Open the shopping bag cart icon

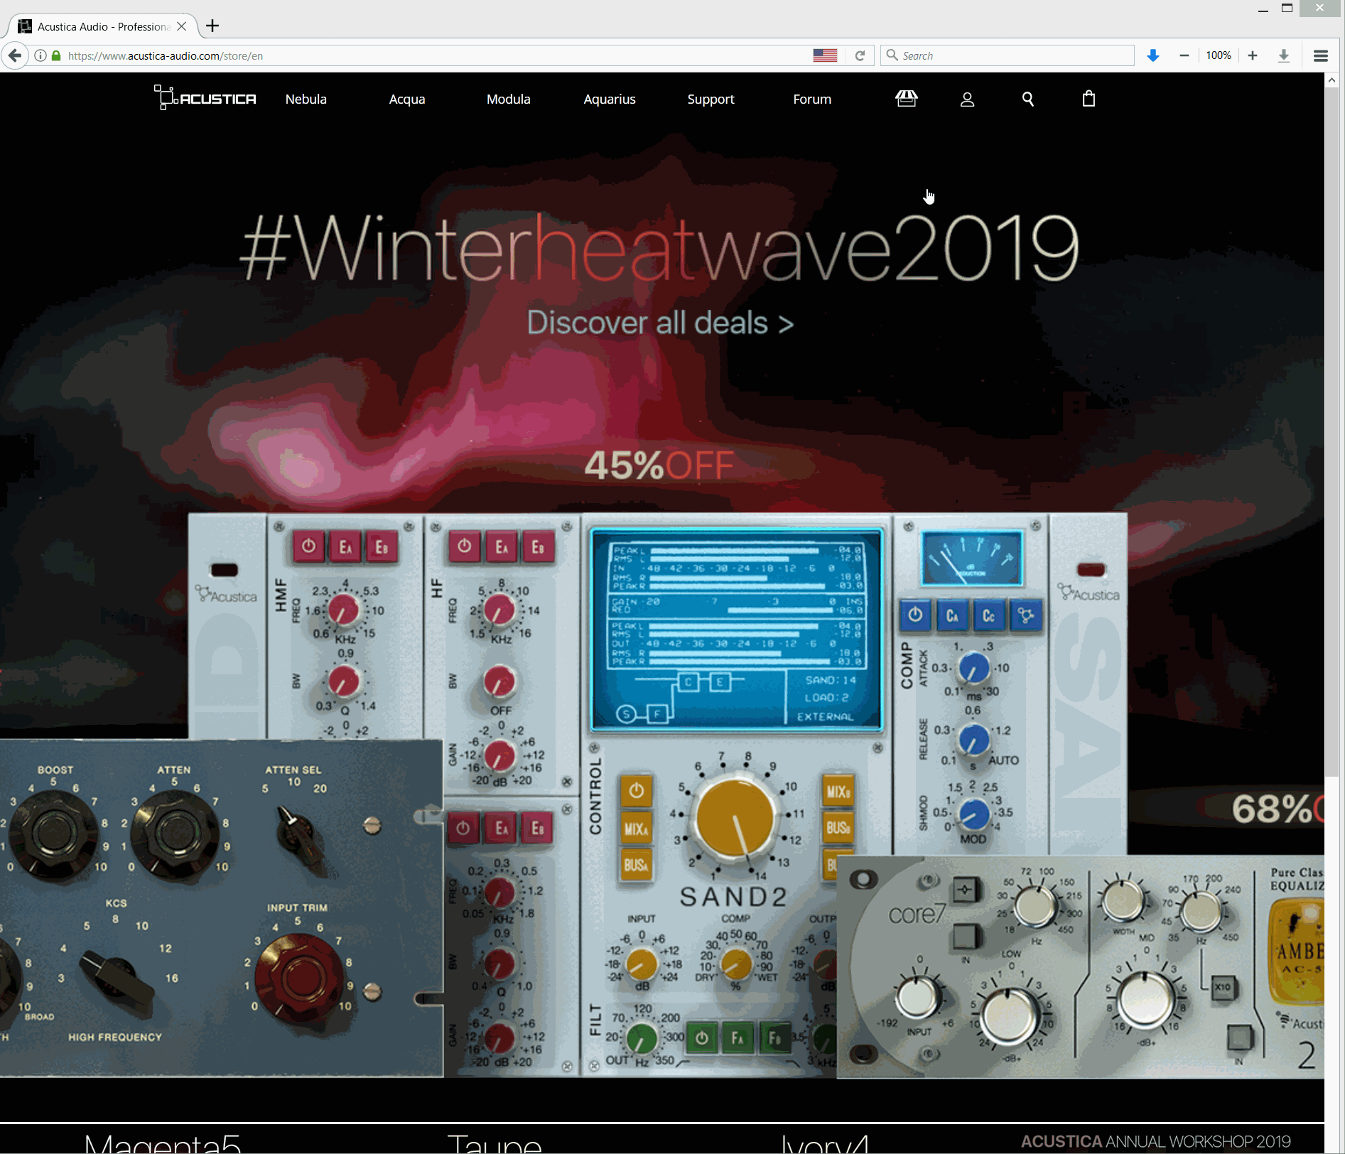point(1089,99)
